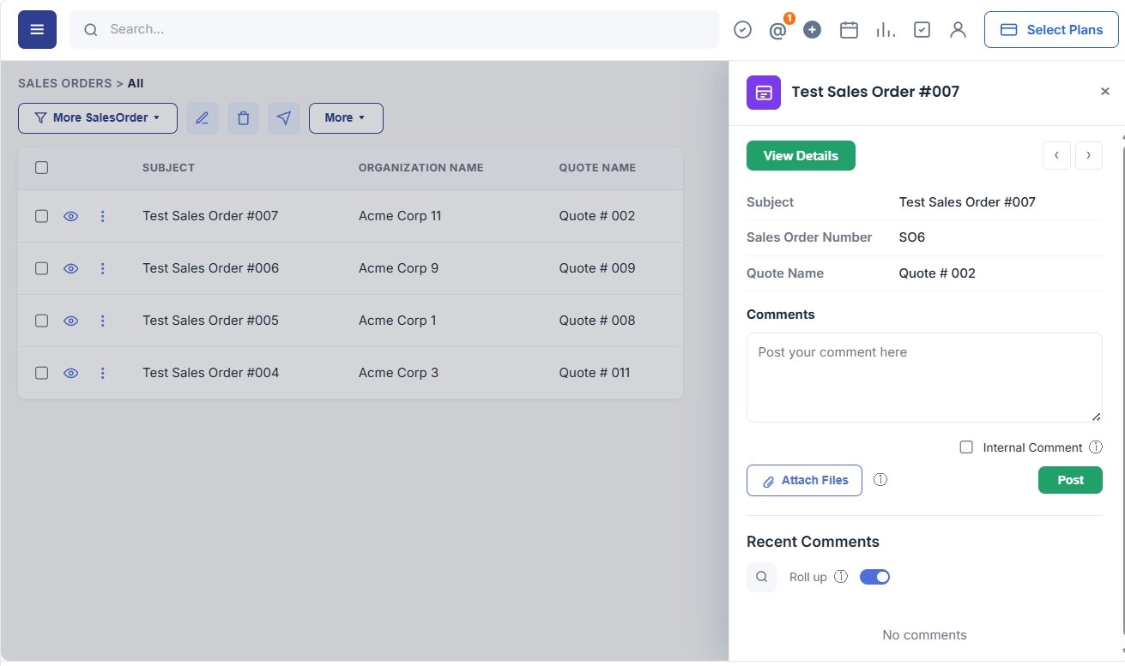Click the Post your comment here textbox
Screen dimensions: 1125x666
(924, 377)
